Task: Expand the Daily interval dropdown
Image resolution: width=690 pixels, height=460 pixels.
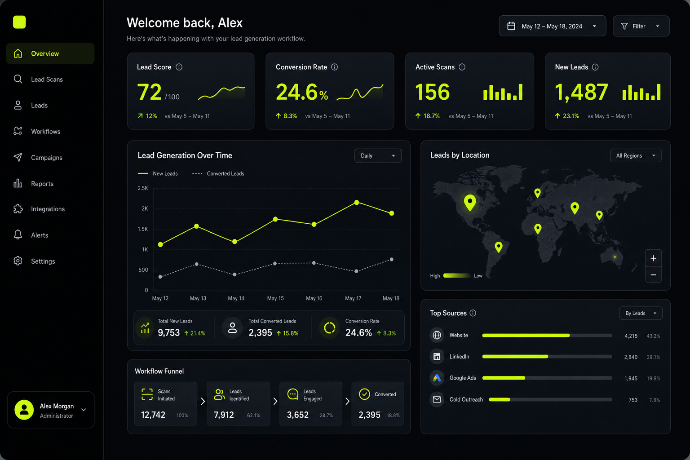Action: pos(378,156)
